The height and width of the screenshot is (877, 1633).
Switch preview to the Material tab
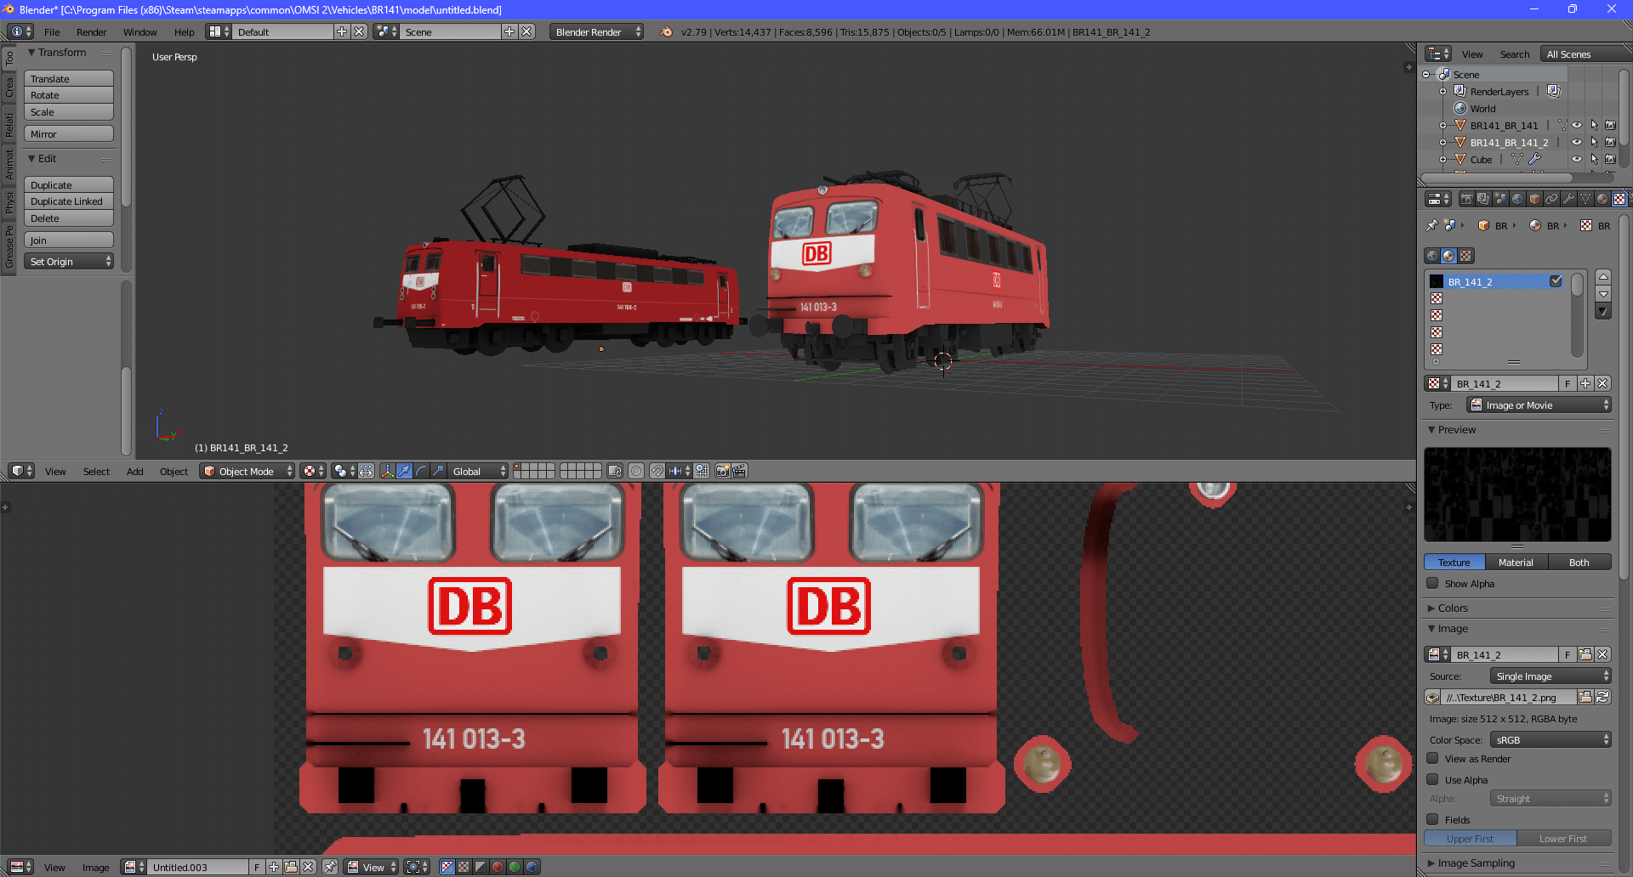pyautogui.click(x=1516, y=563)
